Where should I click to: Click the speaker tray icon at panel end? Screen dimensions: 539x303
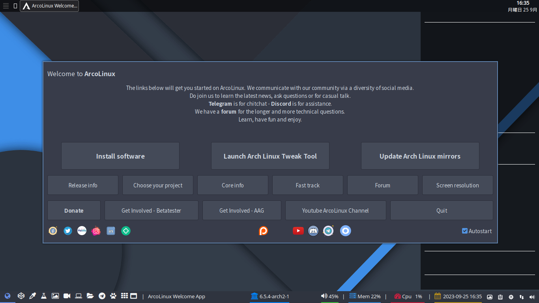532,297
